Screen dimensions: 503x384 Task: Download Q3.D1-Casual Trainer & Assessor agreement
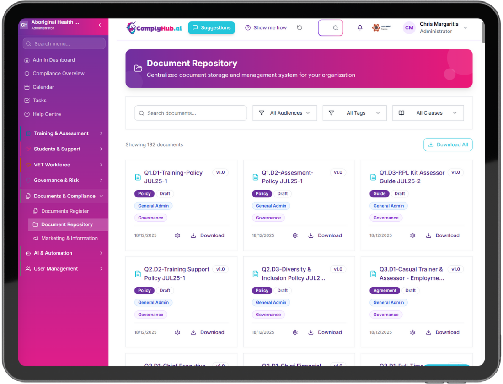[x=443, y=332]
